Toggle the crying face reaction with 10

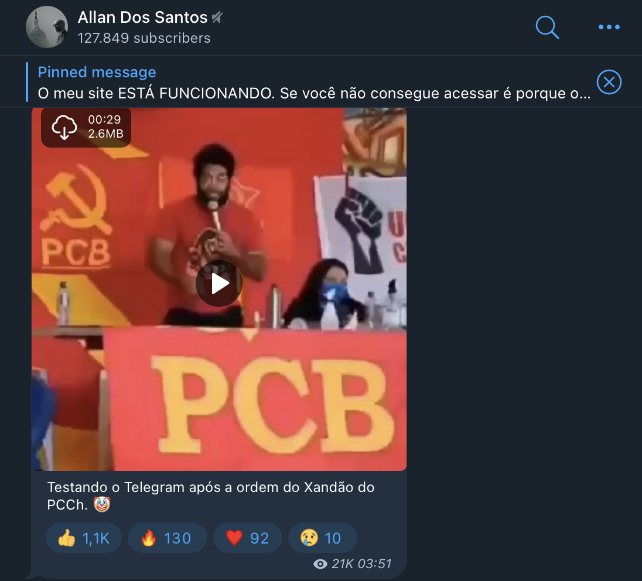[322, 538]
